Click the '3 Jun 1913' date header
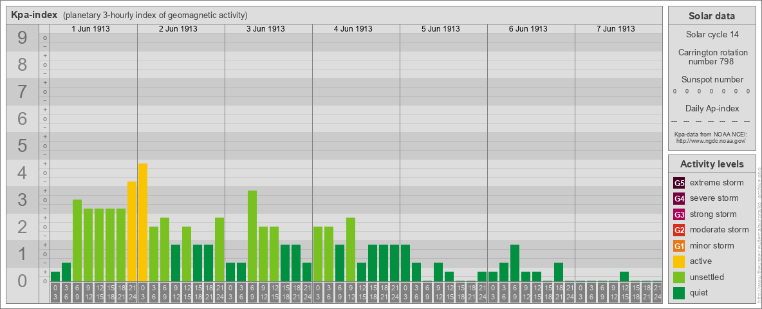The height and width of the screenshot is (309, 762). click(266, 29)
